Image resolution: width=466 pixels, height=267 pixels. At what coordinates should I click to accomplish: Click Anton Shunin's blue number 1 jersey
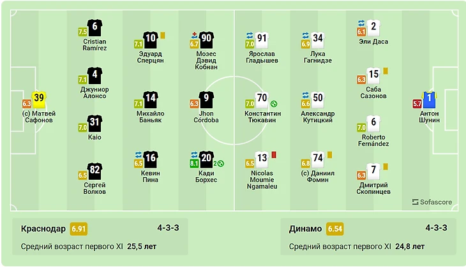pyautogui.click(x=430, y=99)
